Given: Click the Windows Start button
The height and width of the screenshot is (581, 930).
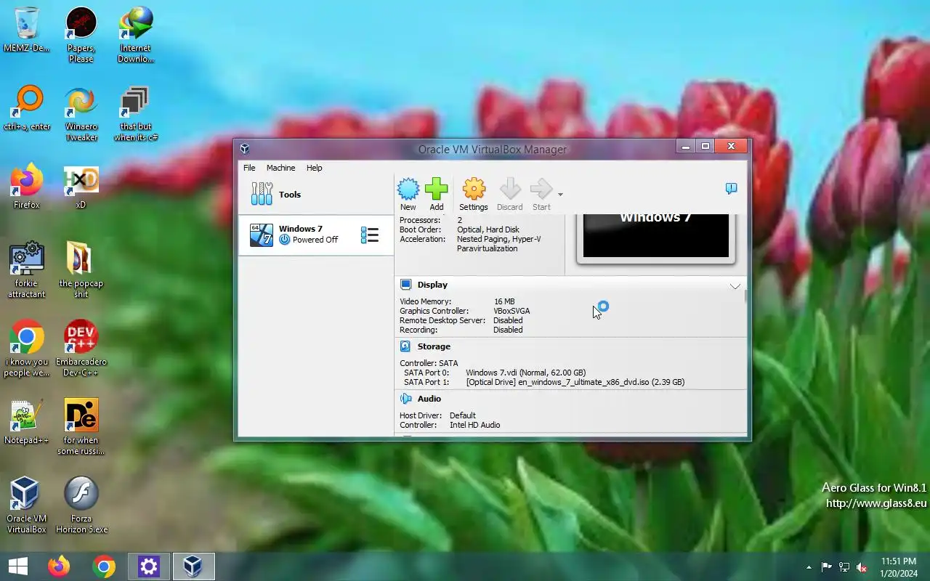Looking at the screenshot, I should pyautogui.click(x=18, y=566).
